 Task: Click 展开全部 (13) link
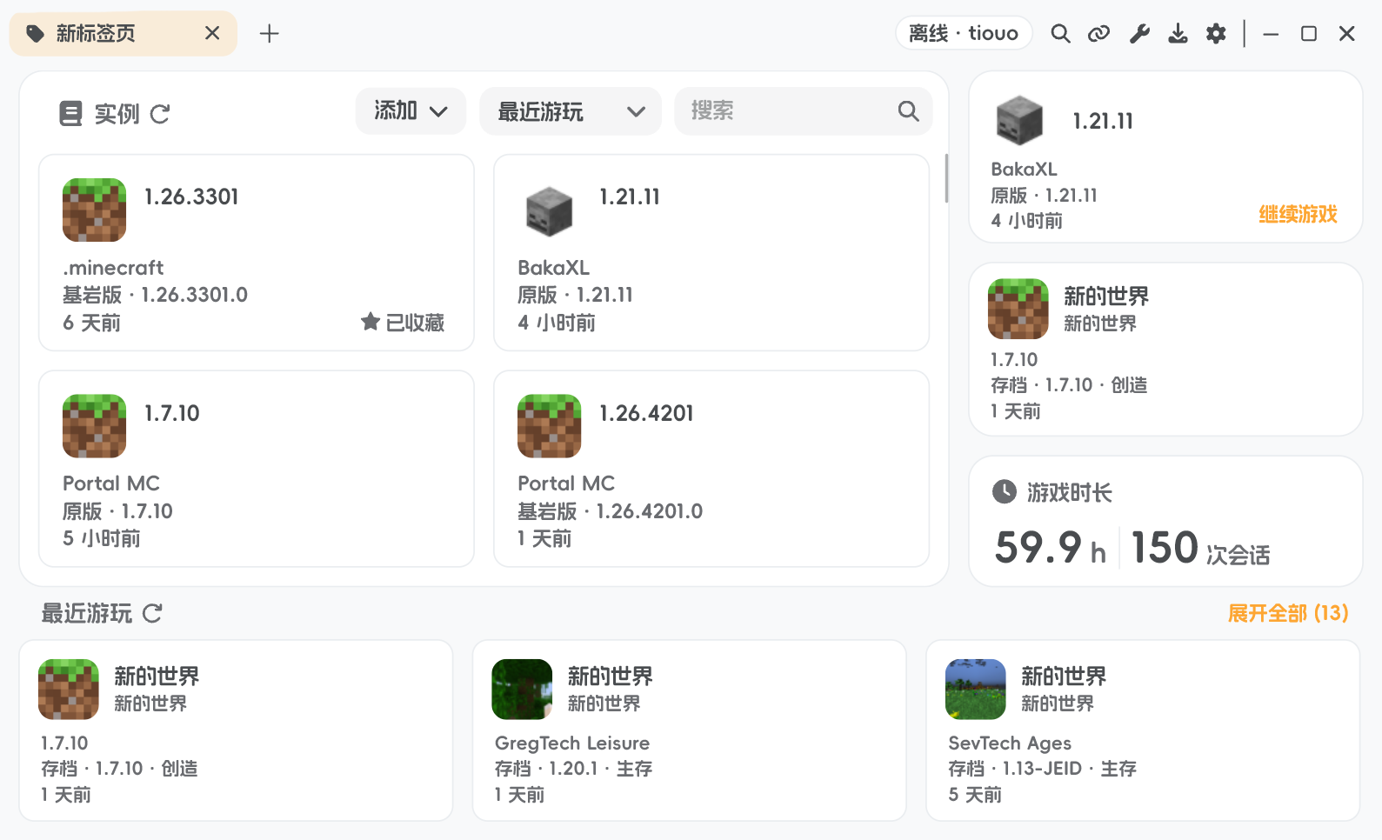tap(1288, 613)
